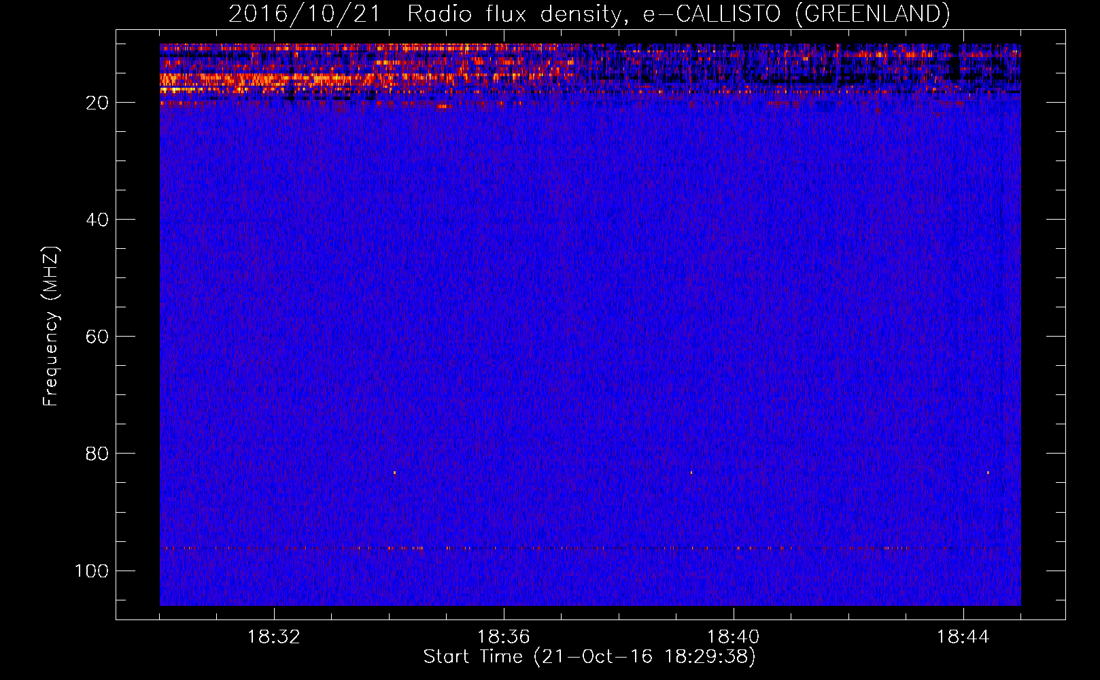Screen dimensions: 1100x680
Task: Click the 100 MHz frequency tick label
Action: point(92,571)
